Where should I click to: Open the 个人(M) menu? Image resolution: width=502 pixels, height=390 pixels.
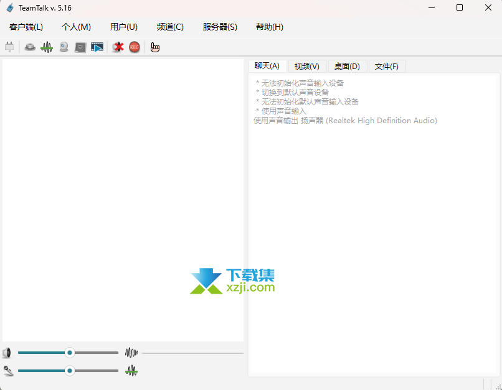point(76,27)
